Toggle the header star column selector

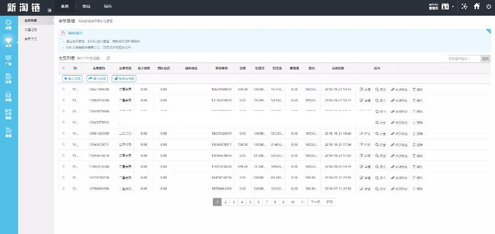pos(64,69)
